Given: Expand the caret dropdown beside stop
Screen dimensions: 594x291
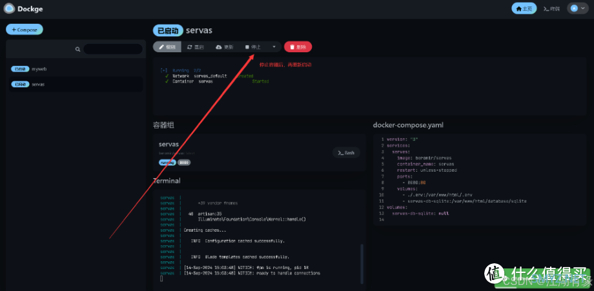Looking at the screenshot, I should [x=274, y=47].
